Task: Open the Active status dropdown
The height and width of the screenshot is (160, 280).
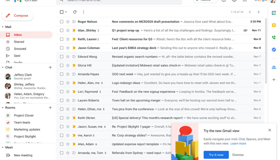Action: pyautogui.click(x=205, y=1)
